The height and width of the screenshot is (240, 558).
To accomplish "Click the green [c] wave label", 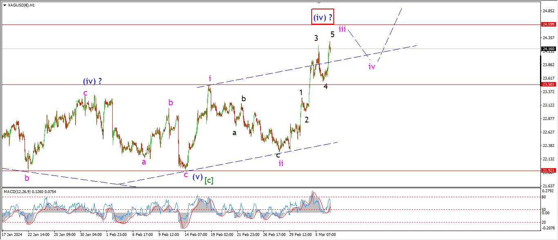I will pos(209,180).
